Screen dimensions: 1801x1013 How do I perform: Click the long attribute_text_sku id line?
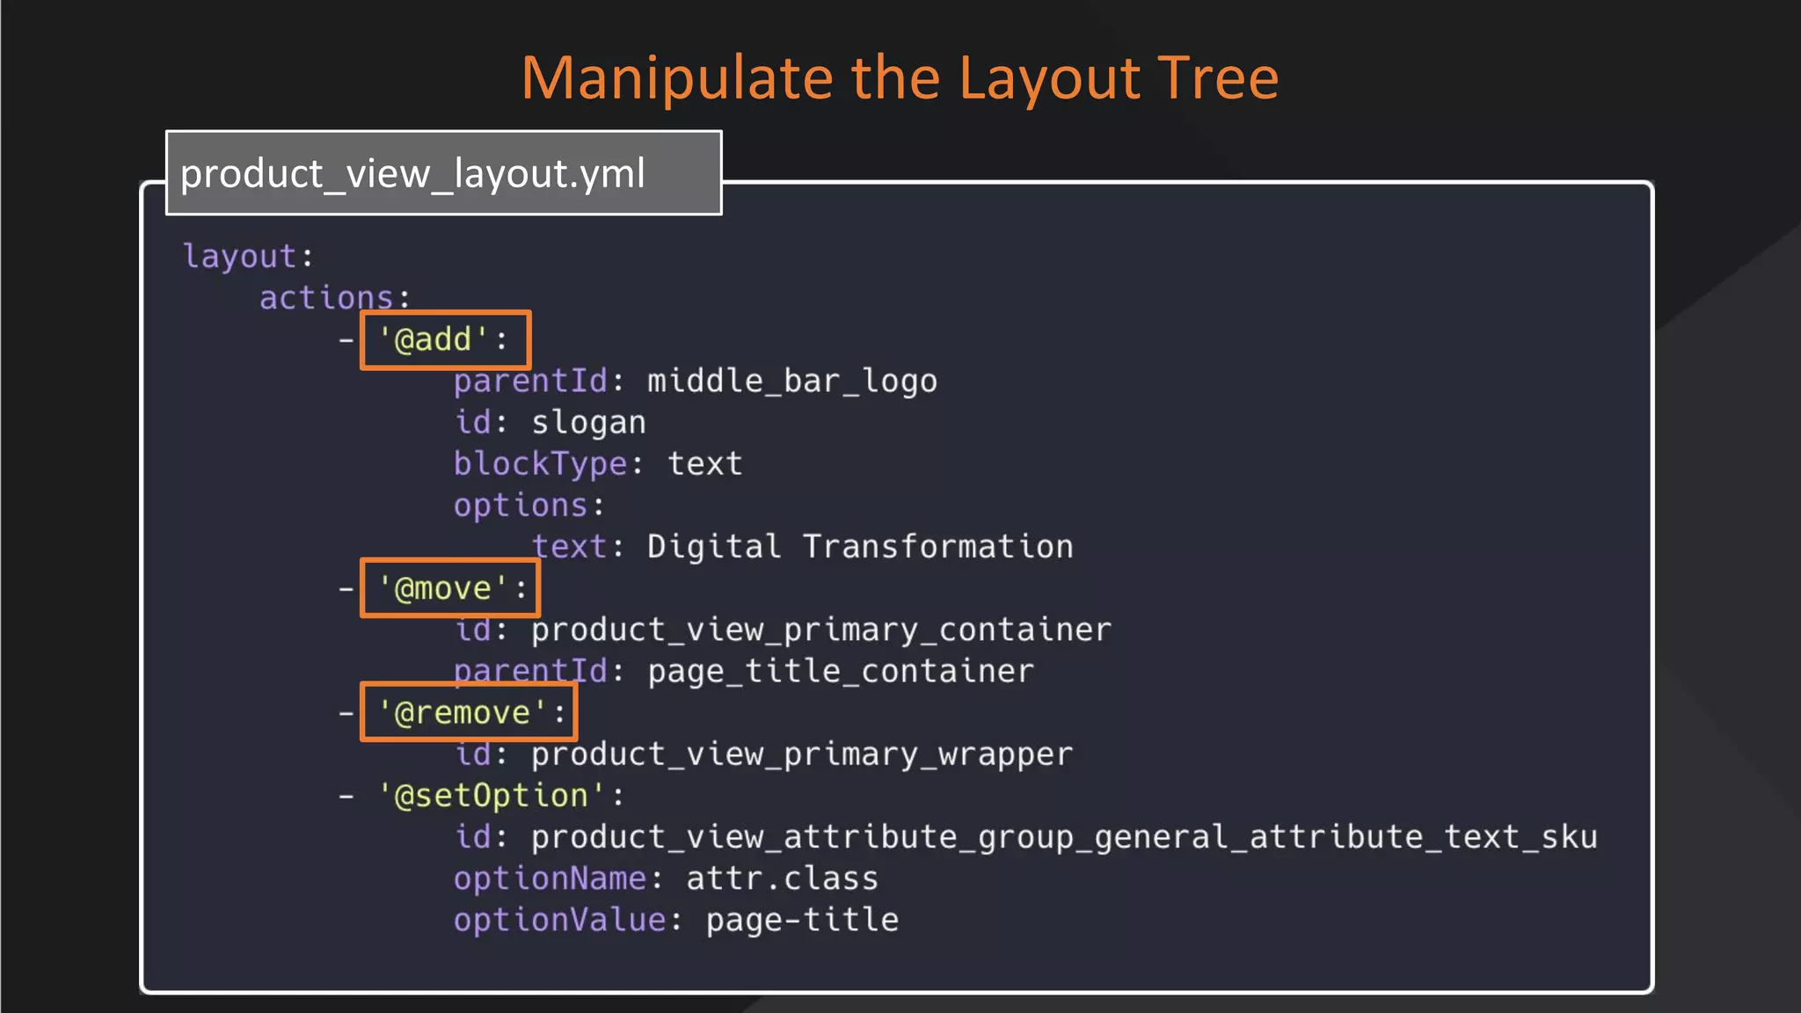(1026, 837)
